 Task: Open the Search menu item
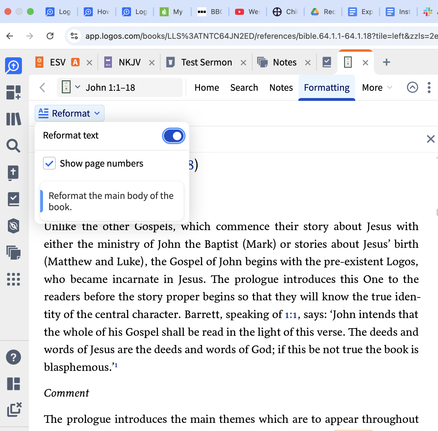244,88
